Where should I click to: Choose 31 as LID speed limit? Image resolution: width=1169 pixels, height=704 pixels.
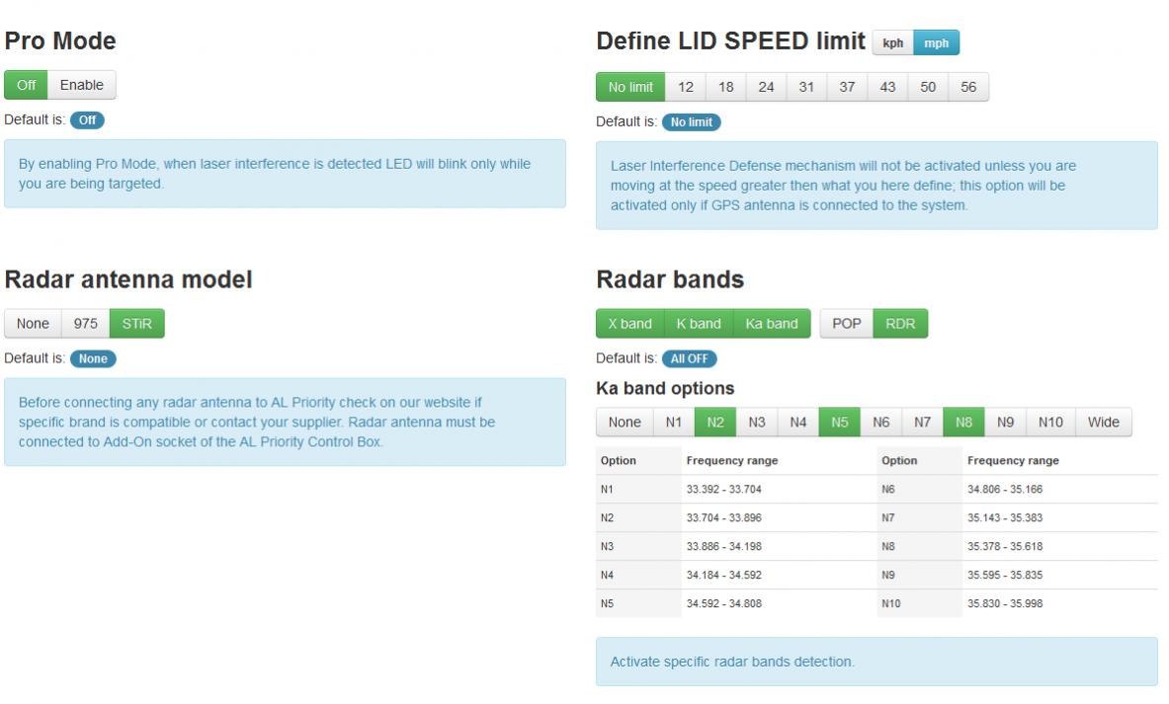(x=806, y=87)
